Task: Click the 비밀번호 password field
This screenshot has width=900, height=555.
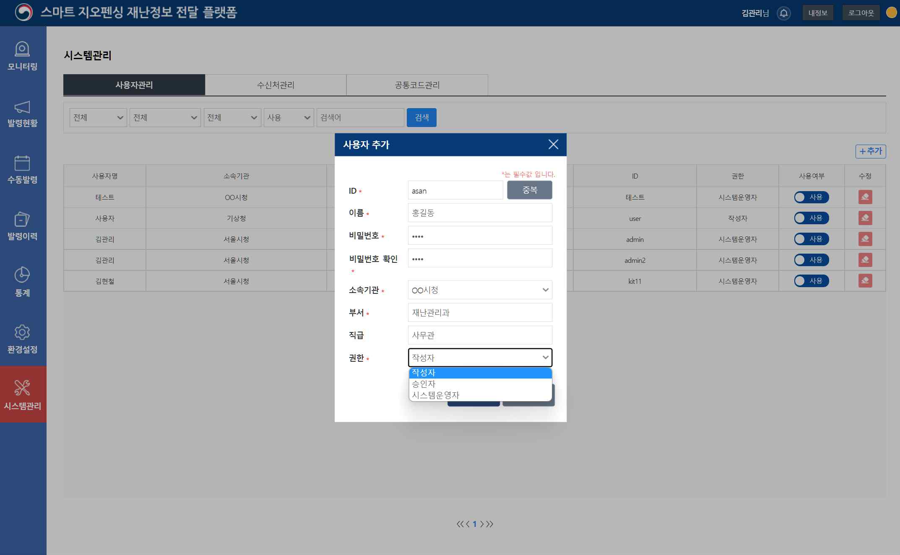Action: pyautogui.click(x=480, y=235)
